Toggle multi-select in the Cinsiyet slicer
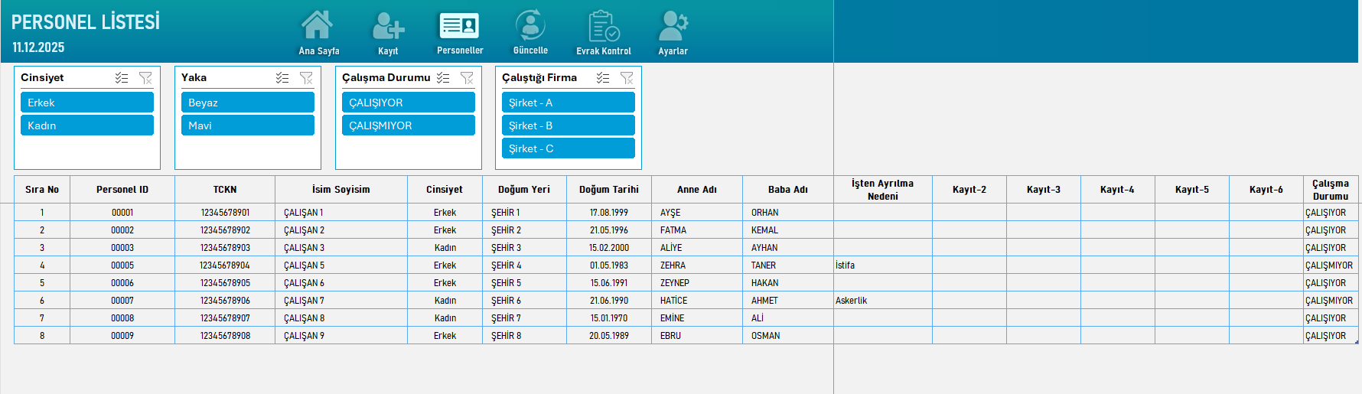The width and height of the screenshot is (1362, 394). coord(122,78)
